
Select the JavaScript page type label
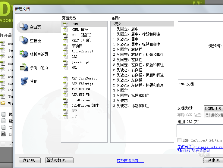click(80, 62)
